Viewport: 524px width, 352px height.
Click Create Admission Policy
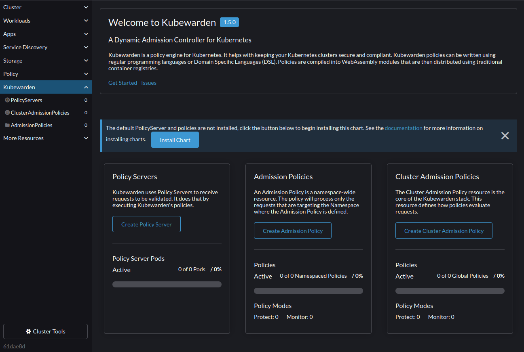(x=292, y=230)
